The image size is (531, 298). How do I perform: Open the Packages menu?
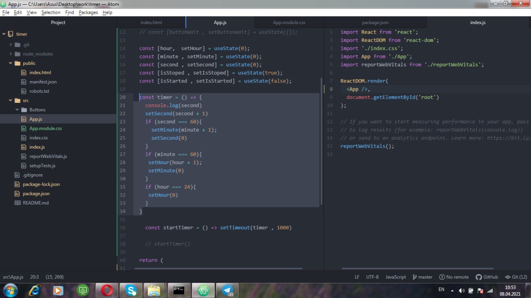pyautogui.click(x=88, y=12)
